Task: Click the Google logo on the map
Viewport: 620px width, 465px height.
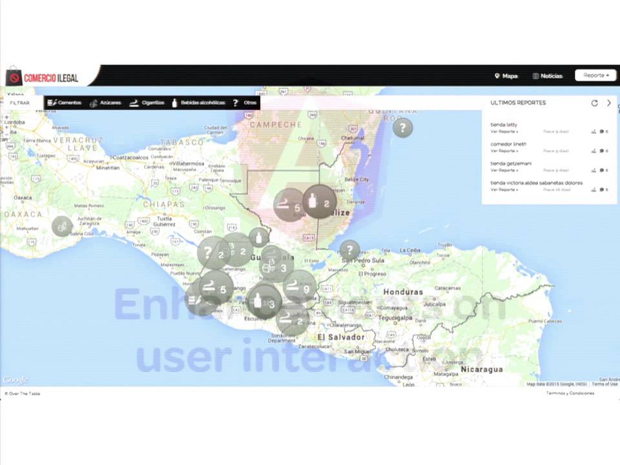Action: pos(15,380)
